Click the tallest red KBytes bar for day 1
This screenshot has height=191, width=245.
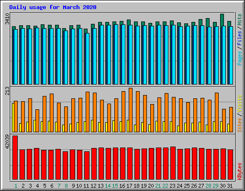point(15,158)
